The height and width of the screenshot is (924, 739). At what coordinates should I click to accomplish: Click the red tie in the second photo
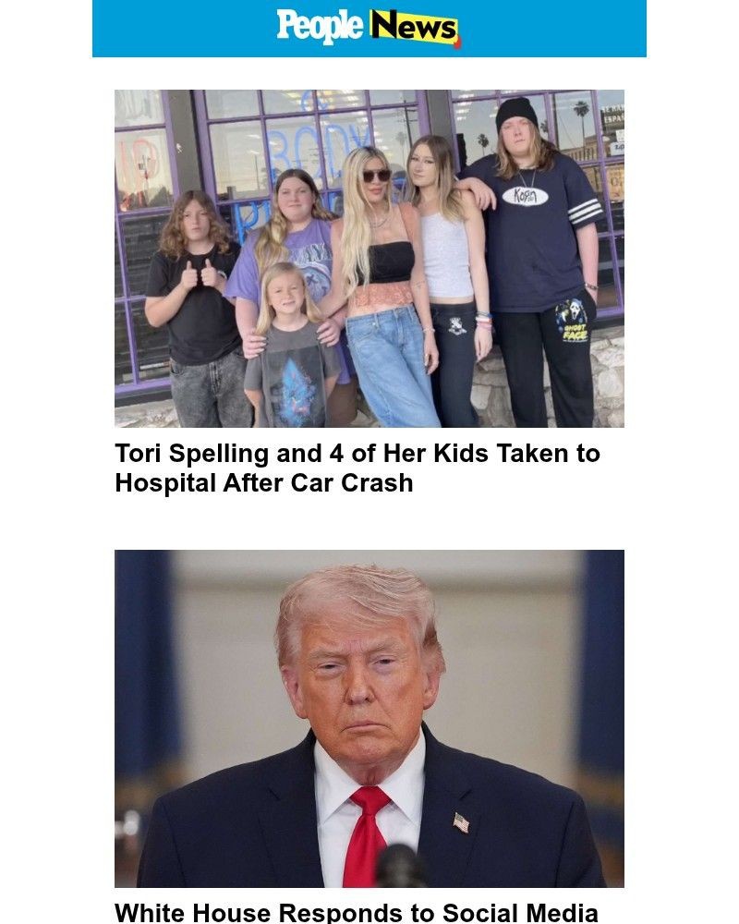366,835
